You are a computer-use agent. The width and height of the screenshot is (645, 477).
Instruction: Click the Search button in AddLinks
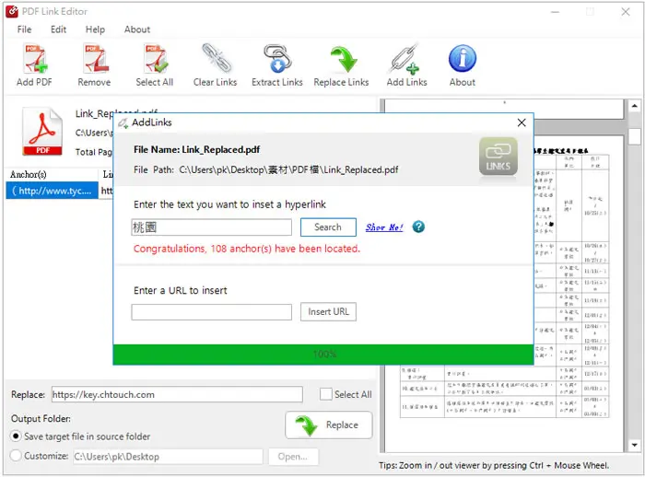pos(328,227)
